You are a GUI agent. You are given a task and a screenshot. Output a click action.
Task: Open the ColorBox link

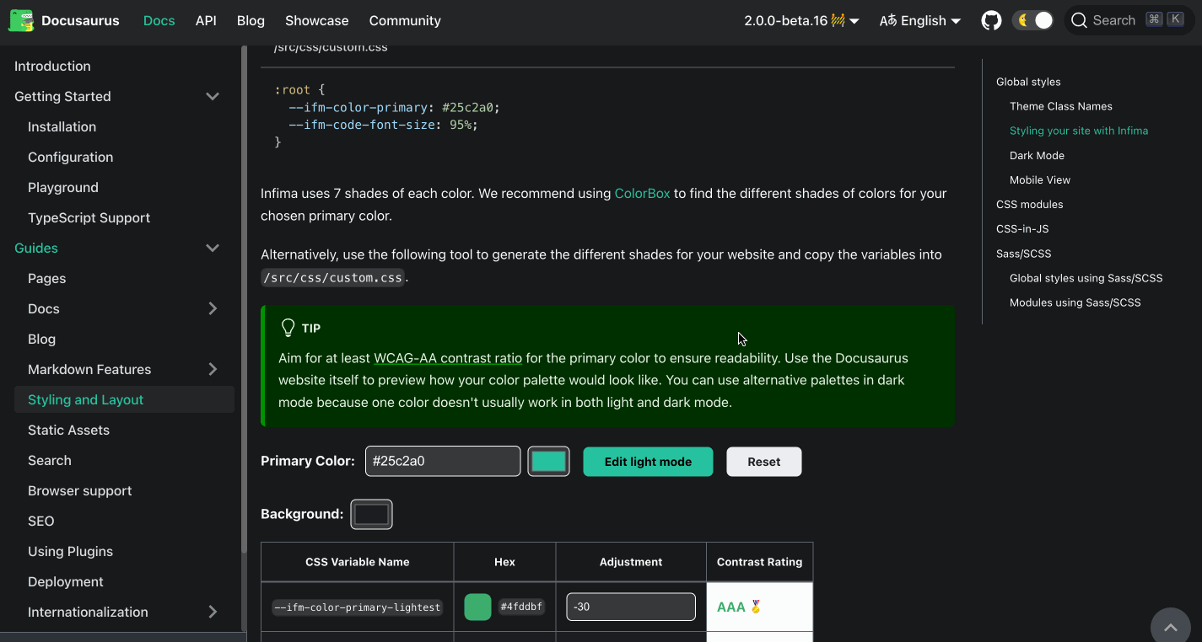[642, 193]
